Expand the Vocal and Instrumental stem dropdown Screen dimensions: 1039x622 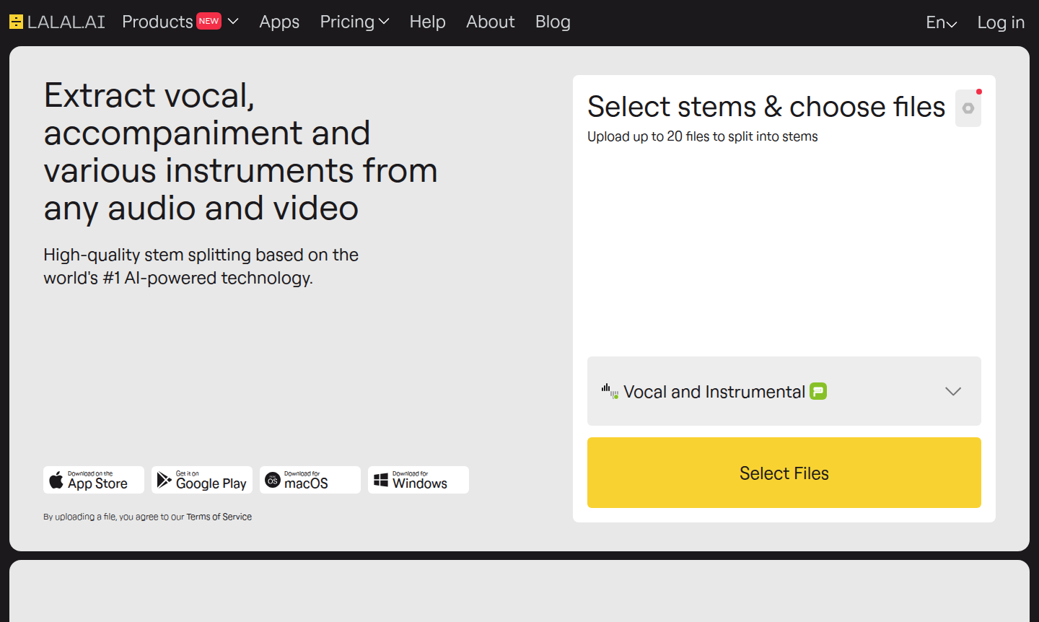click(953, 391)
